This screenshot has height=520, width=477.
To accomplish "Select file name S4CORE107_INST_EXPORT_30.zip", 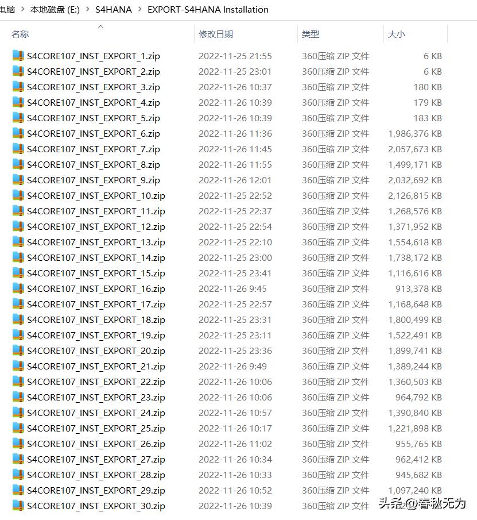I will point(96,506).
